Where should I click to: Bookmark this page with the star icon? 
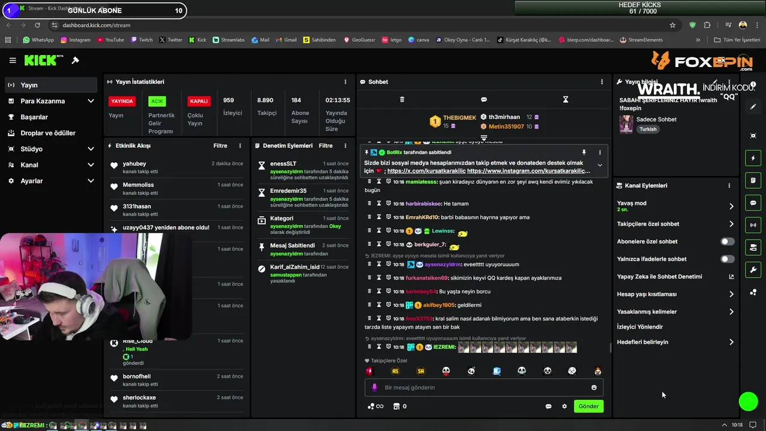coord(673,25)
